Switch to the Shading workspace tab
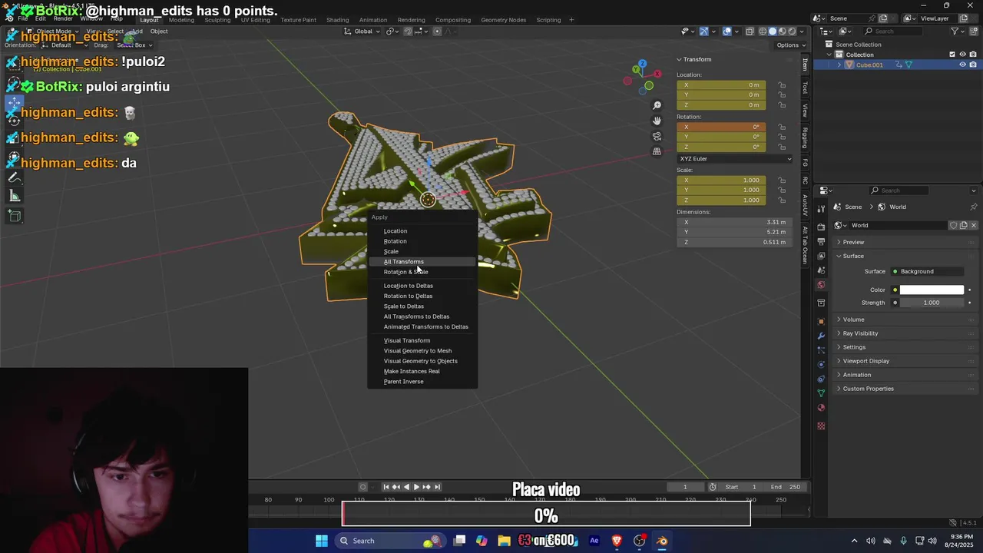Image resolution: width=983 pixels, height=553 pixels. [337, 20]
